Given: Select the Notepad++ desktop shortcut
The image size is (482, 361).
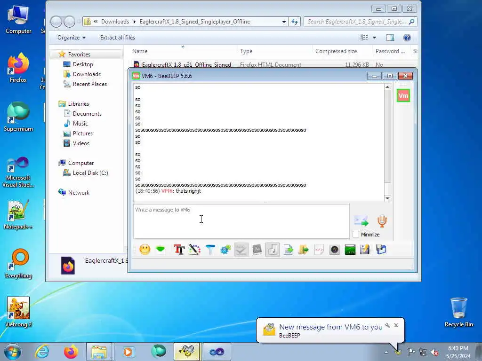Looking at the screenshot, I should click(18, 215).
